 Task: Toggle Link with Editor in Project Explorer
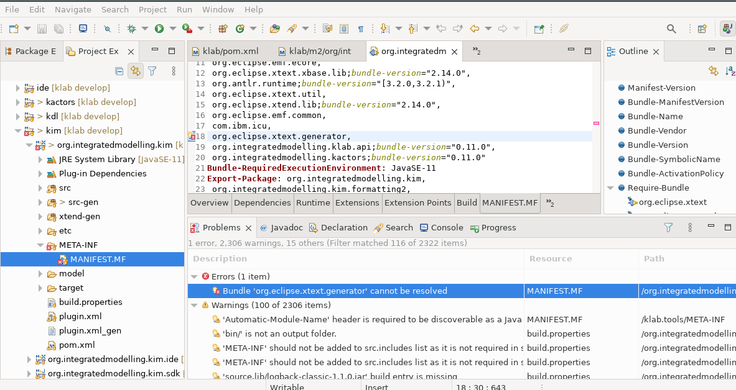pyautogui.click(x=136, y=71)
